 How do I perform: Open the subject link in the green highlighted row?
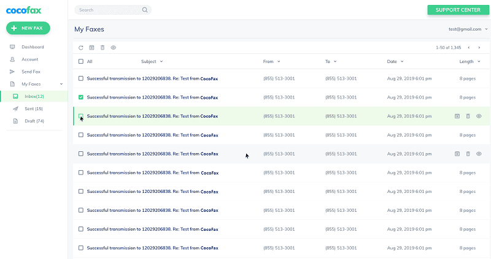coord(152,116)
